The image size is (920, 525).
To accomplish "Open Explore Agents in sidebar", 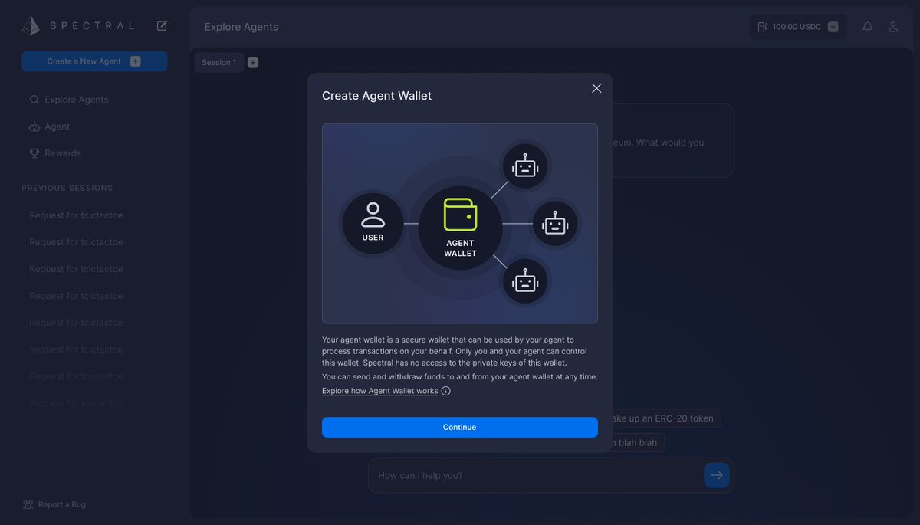I will coord(69,100).
